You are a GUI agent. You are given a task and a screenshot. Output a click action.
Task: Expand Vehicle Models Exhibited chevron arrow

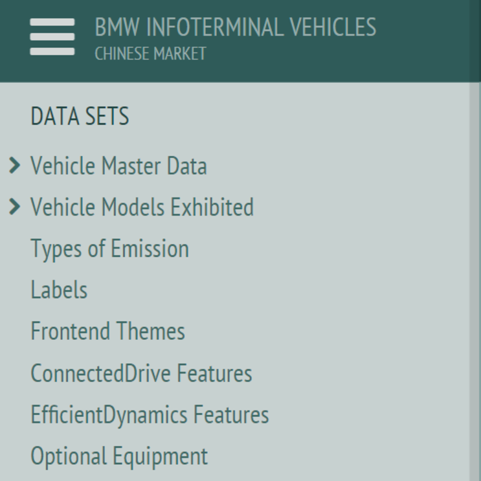[x=15, y=207]
